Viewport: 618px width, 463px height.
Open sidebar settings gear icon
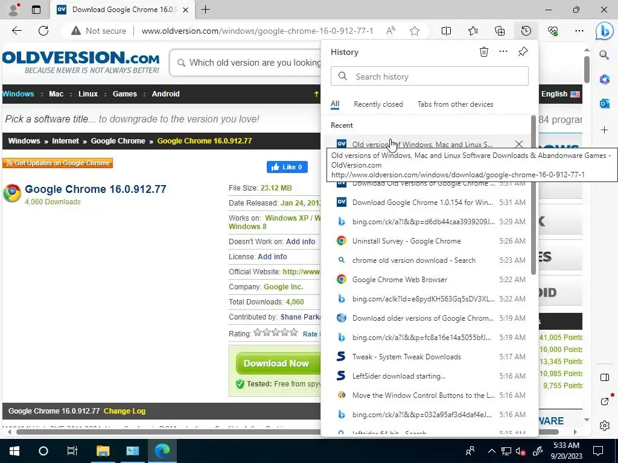tap(604, 426)
